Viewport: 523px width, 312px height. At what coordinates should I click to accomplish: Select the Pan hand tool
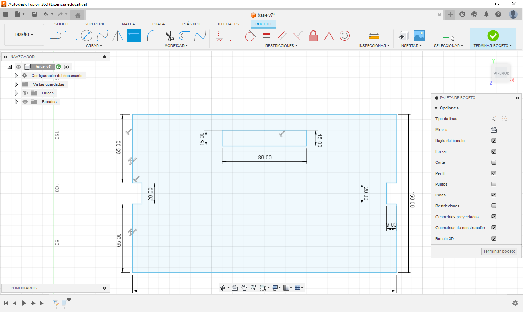[244, 288]
